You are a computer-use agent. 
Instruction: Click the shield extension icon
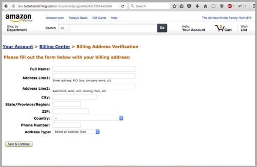221,6
